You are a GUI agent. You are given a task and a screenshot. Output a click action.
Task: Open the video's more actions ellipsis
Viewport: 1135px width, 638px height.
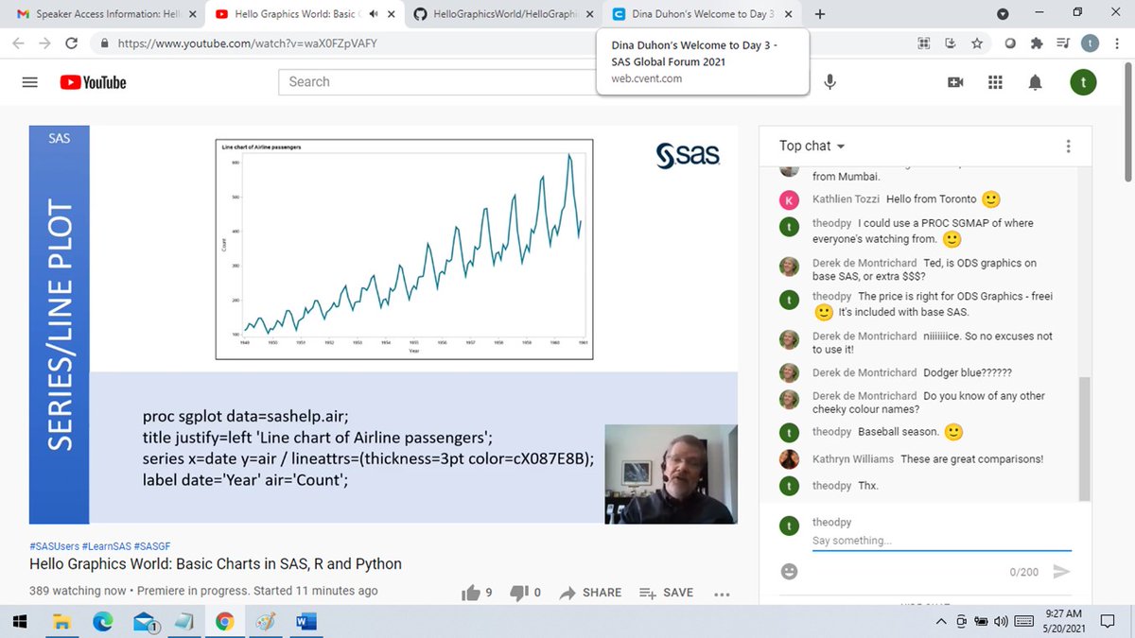coord(722,594)
